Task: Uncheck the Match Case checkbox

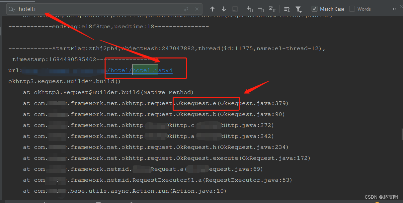Action: [x=314, y=9]
